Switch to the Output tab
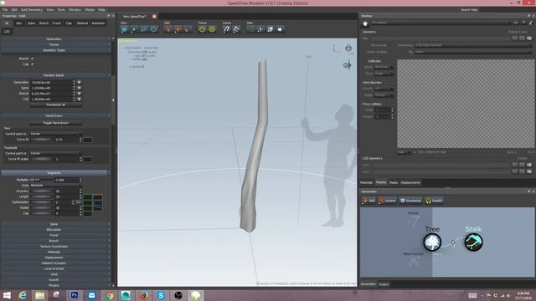 (384, 284)
